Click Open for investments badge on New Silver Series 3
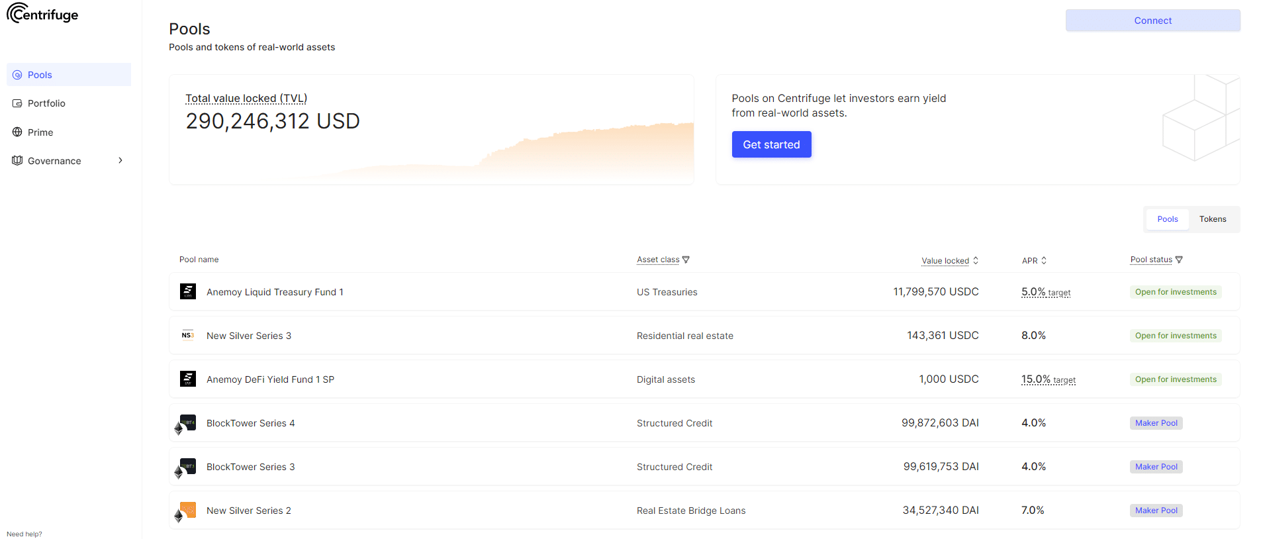Viewport: 1261px width, 539px height. click(x=1176, y=336)
